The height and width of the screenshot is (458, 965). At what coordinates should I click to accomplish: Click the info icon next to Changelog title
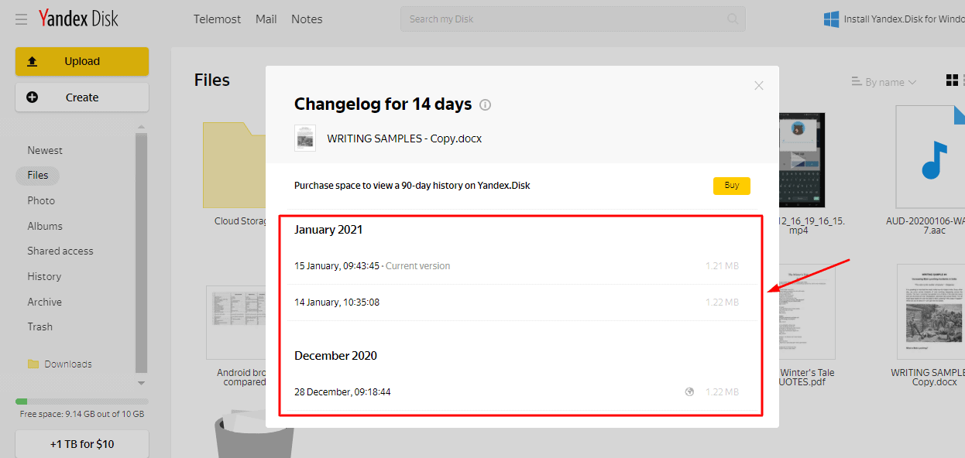[x=486, y=105]
